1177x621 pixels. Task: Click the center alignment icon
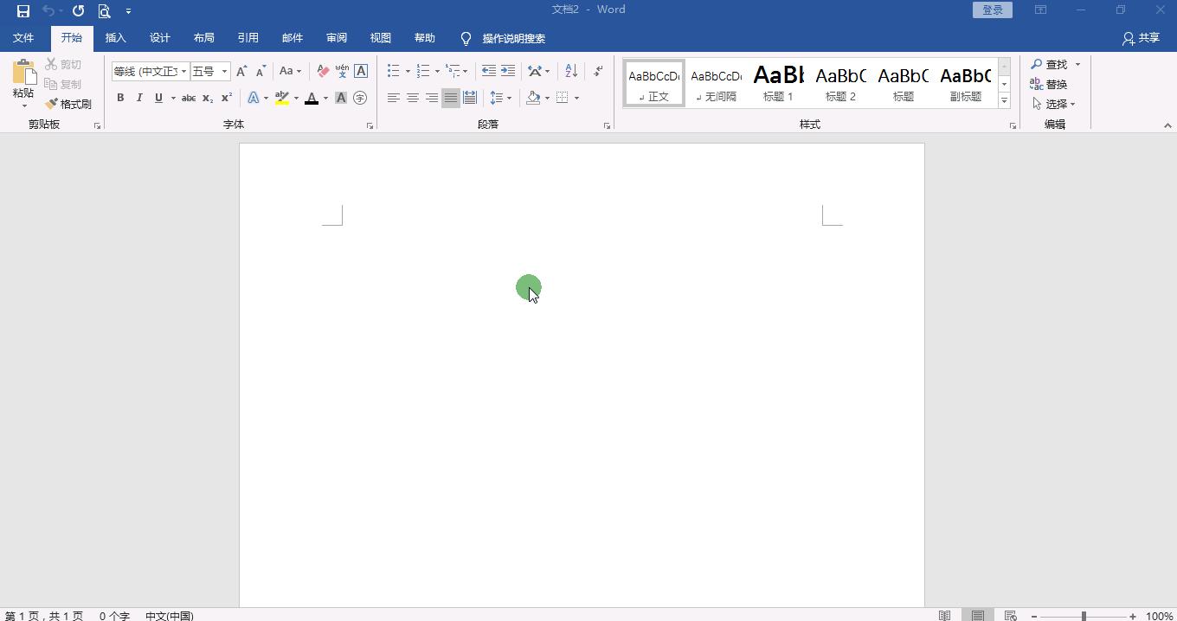(413, 98)
